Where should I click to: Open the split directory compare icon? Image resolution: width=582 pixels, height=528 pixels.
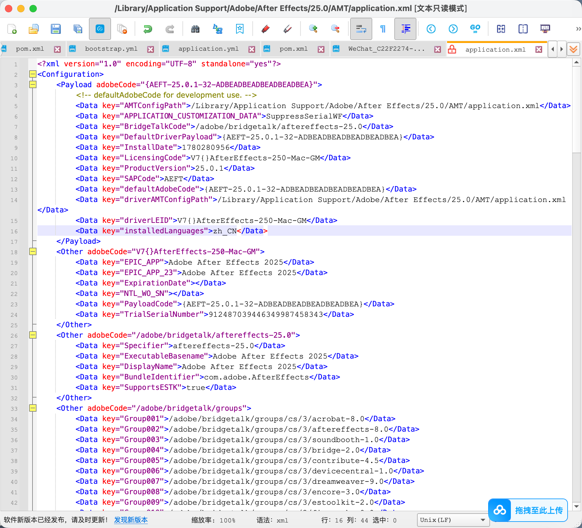point(523,29)
